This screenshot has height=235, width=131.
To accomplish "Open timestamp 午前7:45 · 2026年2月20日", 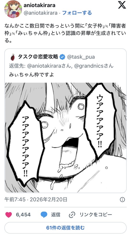I will (36, 200).
